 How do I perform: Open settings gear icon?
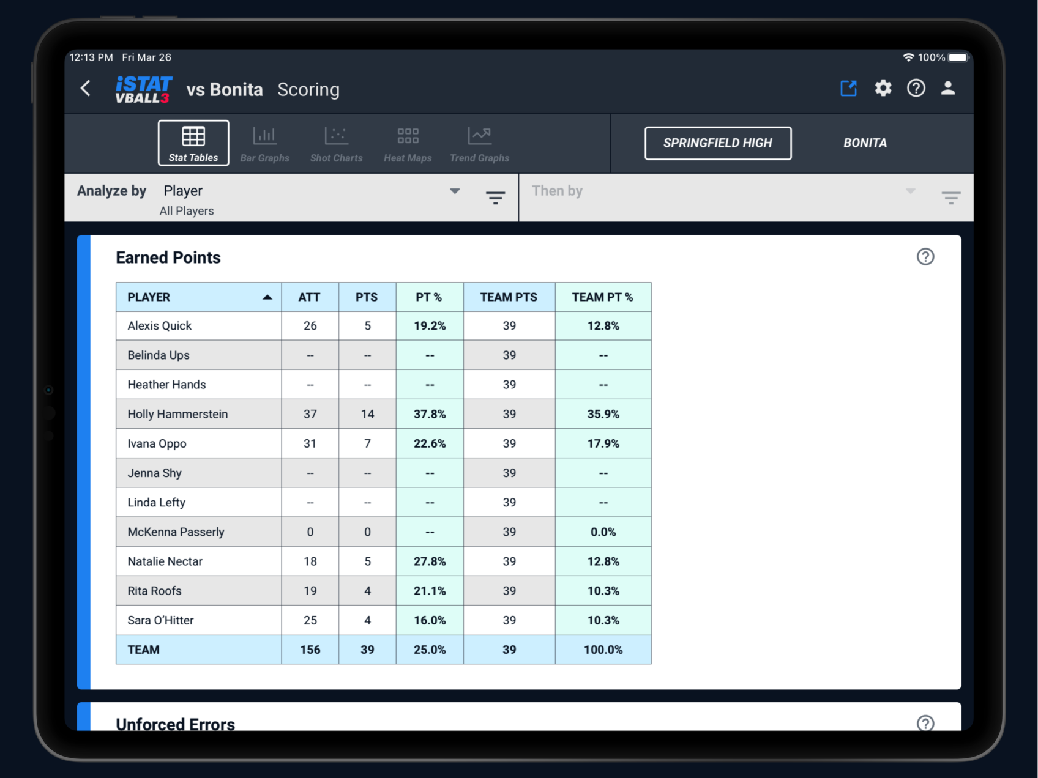pyautogui.click(x=883, y=89)
